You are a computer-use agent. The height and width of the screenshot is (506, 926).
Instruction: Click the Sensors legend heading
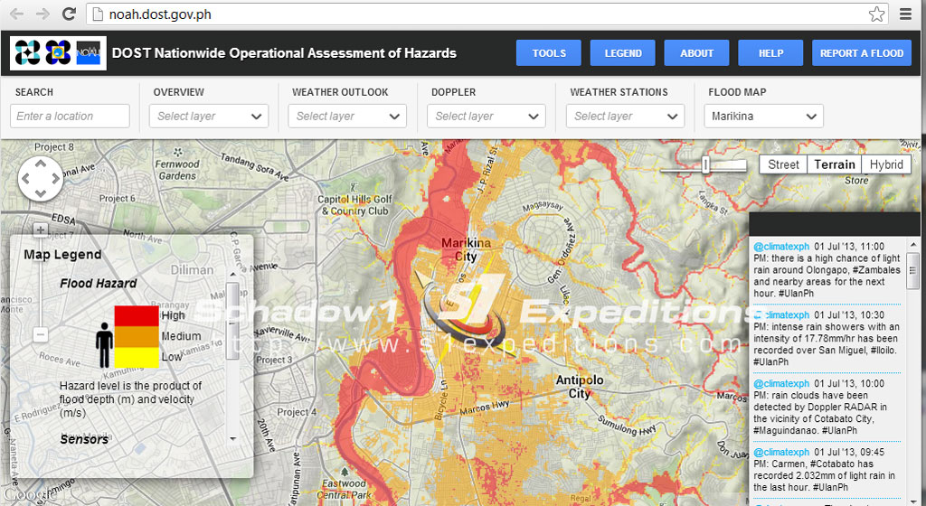click(84, 439)
